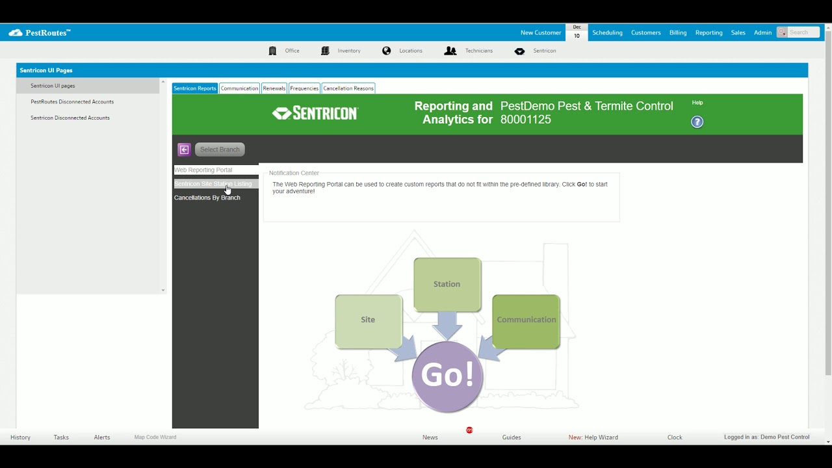The width and height of the screenshot is (832, 468).
Task: Click the purple back arrow icon
Action: tap(184, 149)
